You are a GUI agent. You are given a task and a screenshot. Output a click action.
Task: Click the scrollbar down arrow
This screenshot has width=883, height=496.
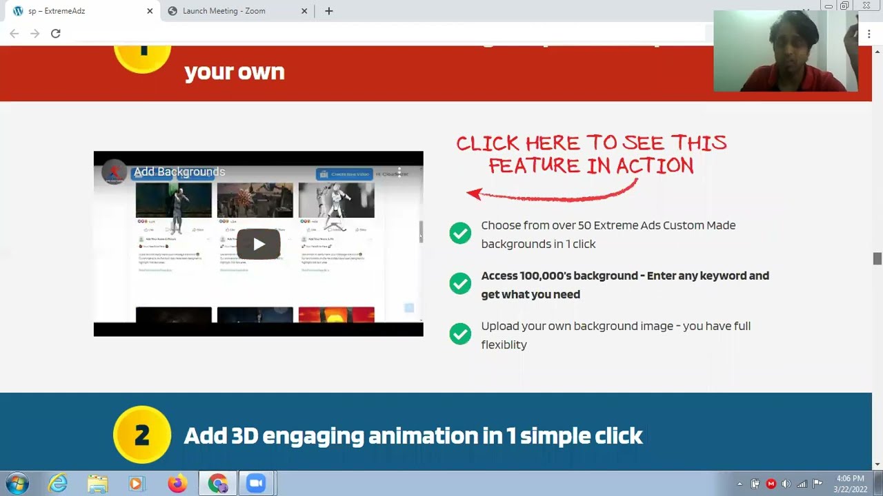point(877,464)
